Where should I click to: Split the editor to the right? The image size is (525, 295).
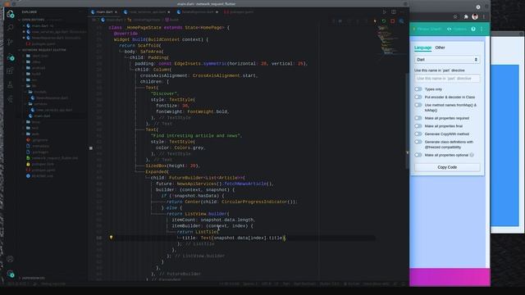pos(394,11)
